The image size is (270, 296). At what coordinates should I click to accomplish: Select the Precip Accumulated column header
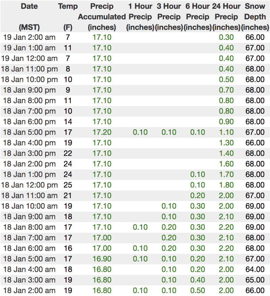point(102,17)
